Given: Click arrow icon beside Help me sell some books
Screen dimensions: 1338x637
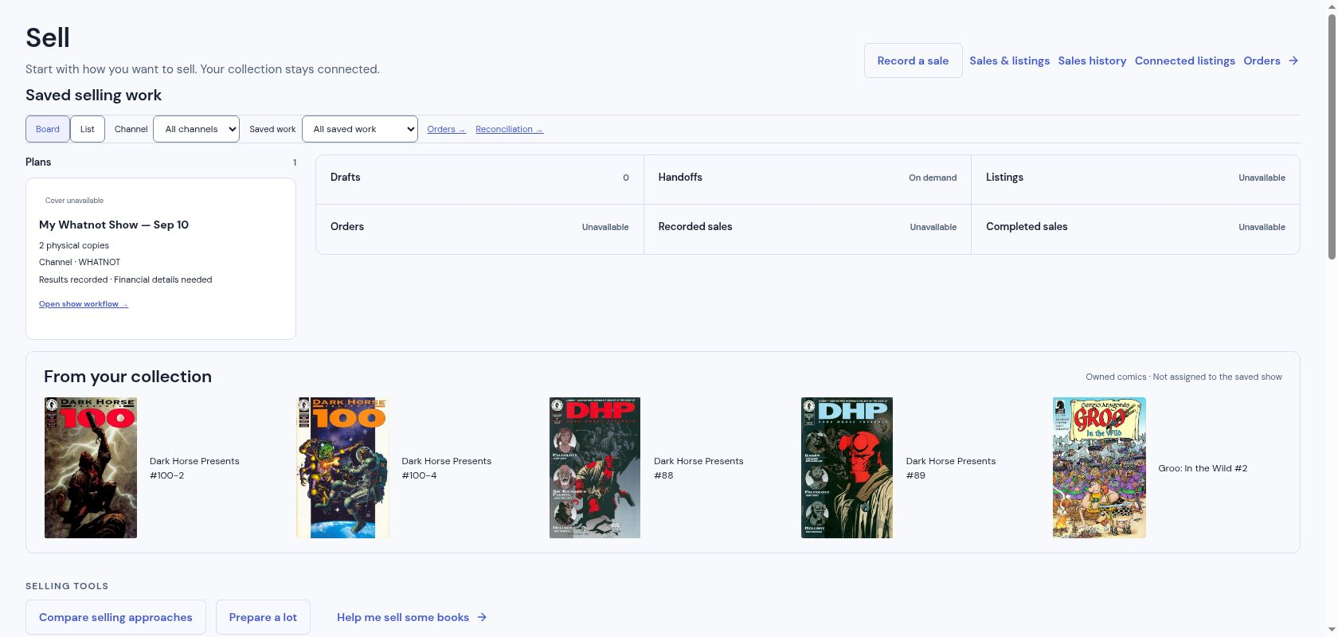Looking at the screenshot, I should pos(482,617).
